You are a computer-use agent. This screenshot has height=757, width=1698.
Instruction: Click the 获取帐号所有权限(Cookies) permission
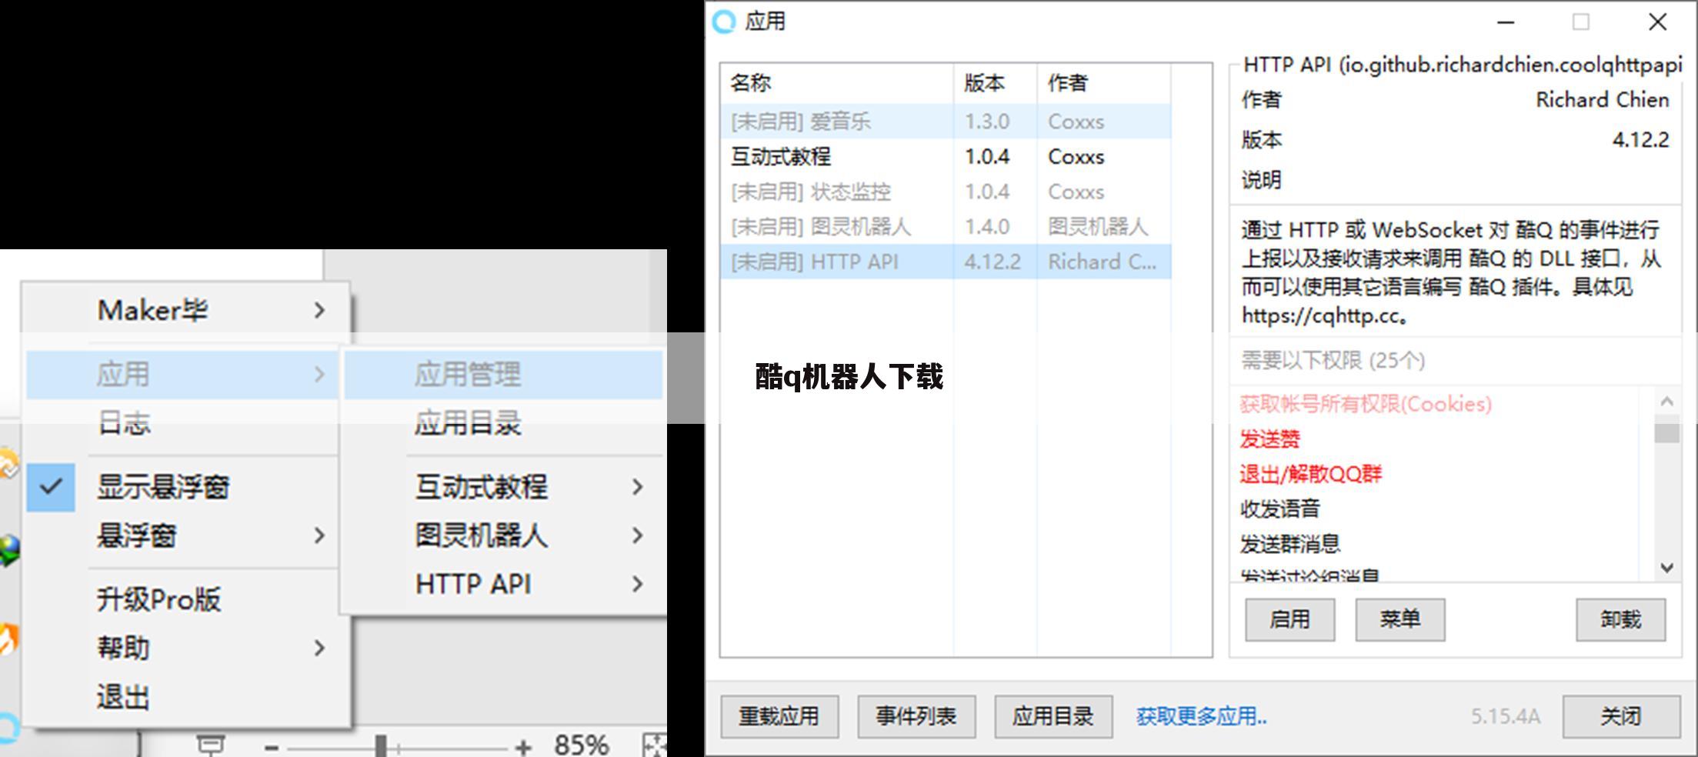(x=1366, y=404)
